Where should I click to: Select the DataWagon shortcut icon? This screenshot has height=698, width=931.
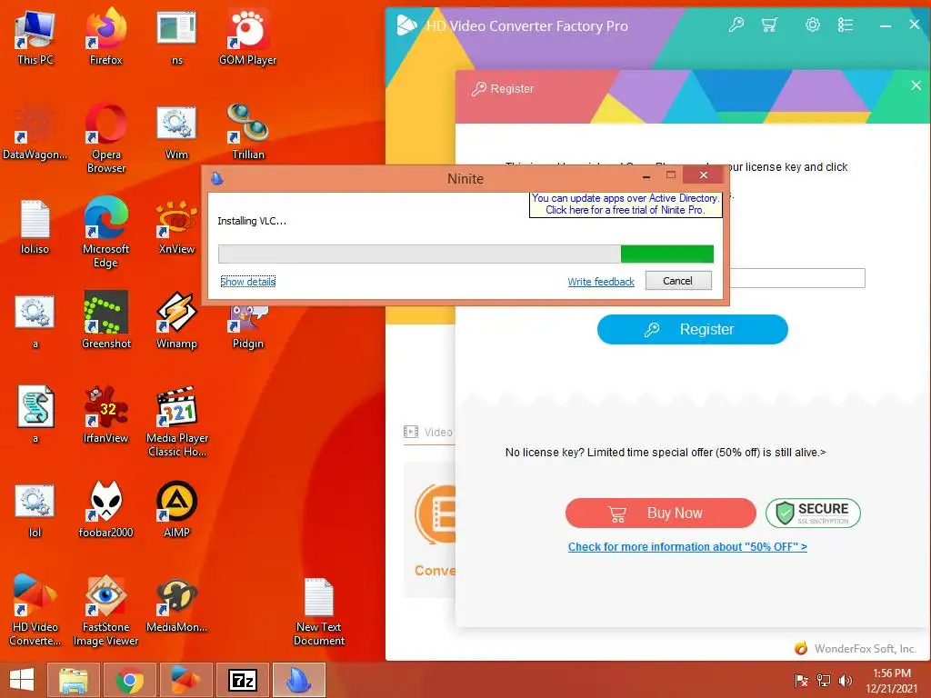pyautogui.click(x=35, y=133)
